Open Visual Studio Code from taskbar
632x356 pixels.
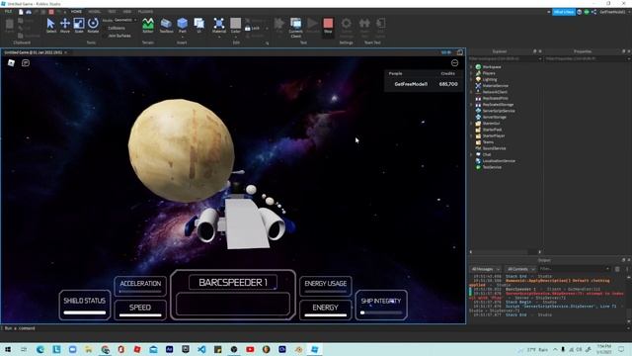coord(201,349)
